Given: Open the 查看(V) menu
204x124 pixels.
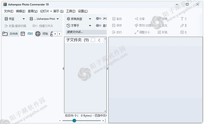Looking at the screenshot, I should (x=33, y=11).
